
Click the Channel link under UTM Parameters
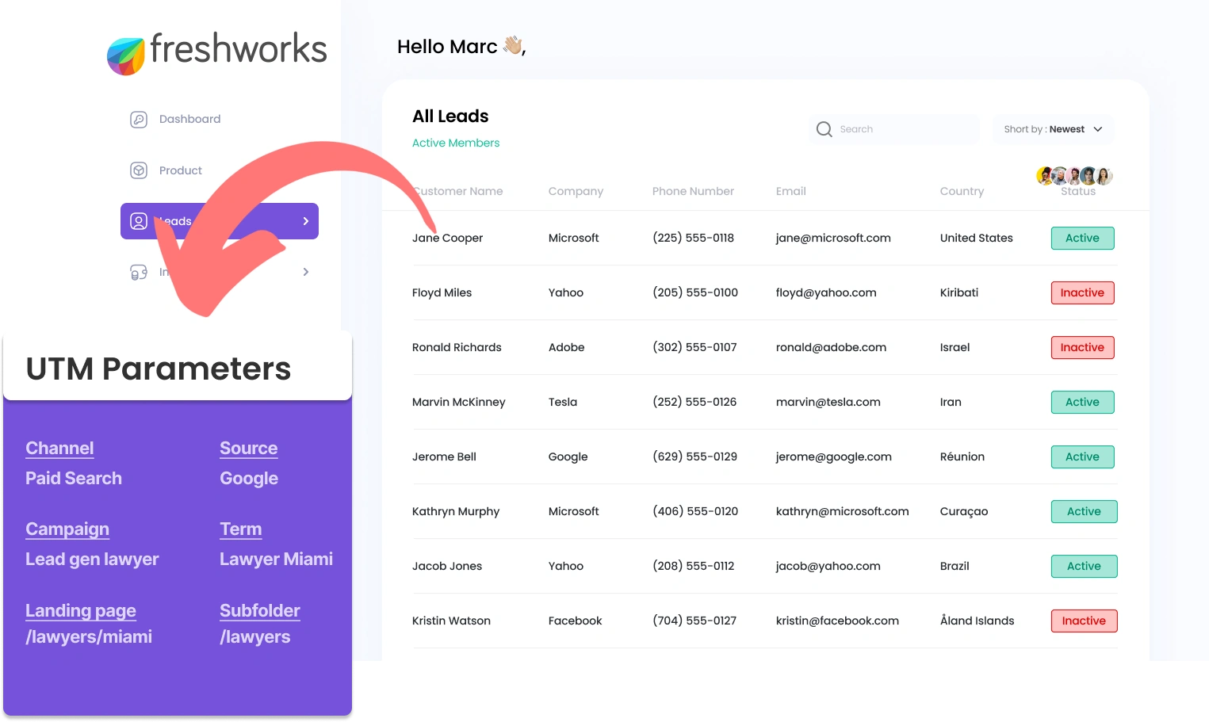pos(59,448)
